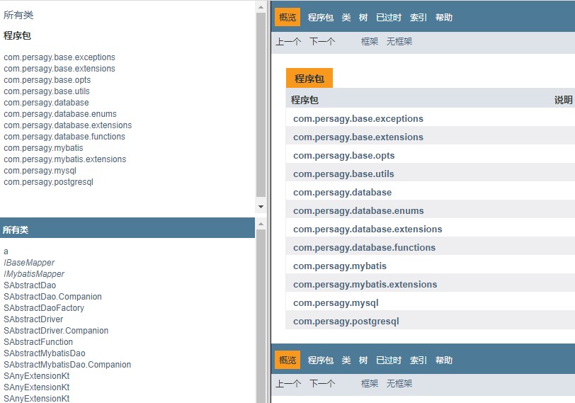
Task: Open com.persagy.database.functions in the right table
Action: coord(364,248)
